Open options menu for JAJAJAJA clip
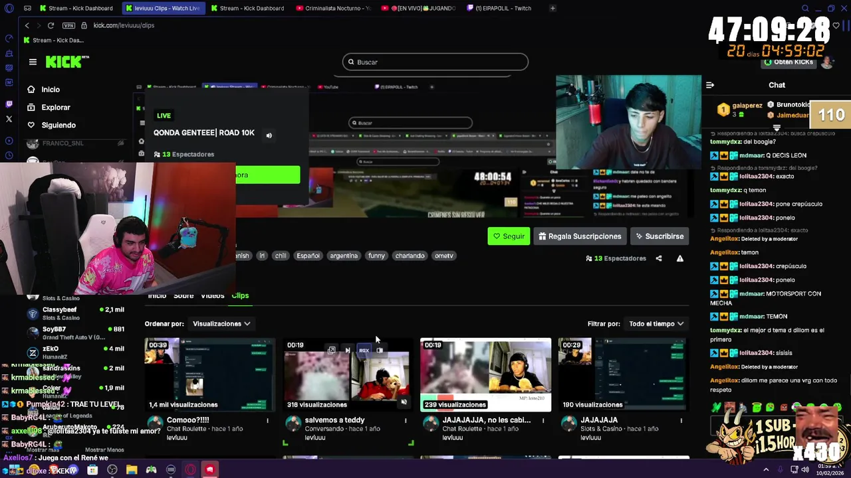The image size is (851, 478). pyautogui.click(x=681, y=421)
